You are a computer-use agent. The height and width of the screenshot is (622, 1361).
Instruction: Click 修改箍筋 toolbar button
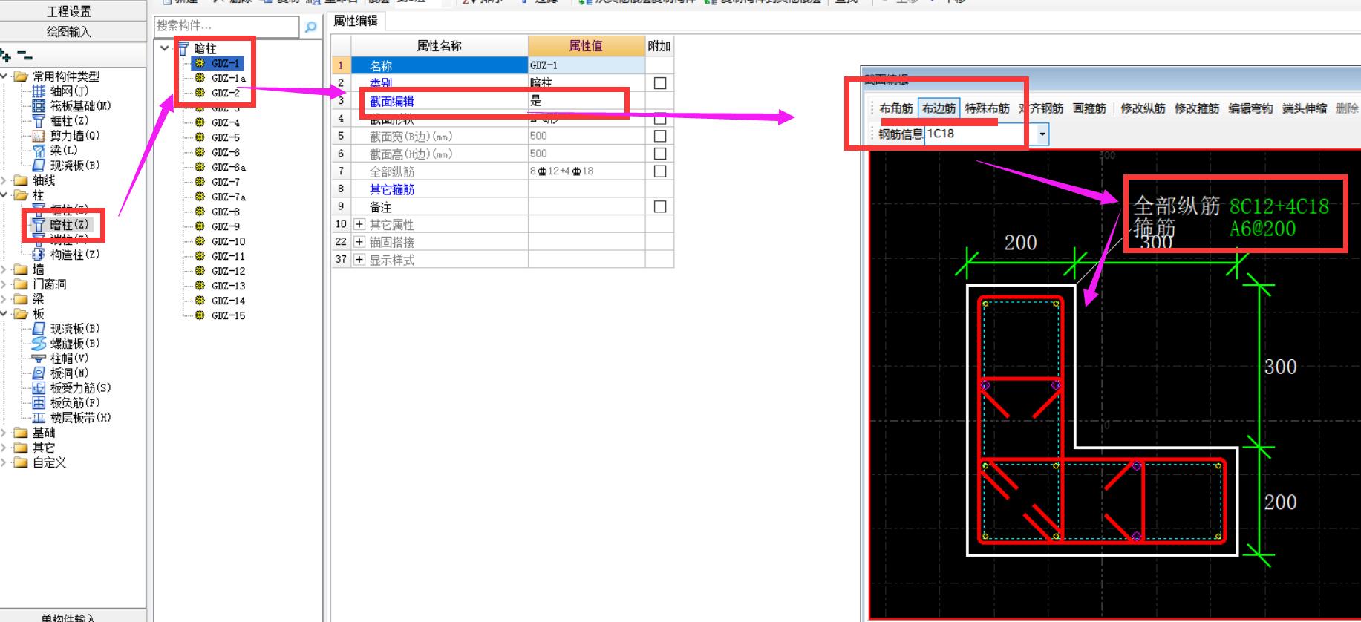[x=1196, y=108]
